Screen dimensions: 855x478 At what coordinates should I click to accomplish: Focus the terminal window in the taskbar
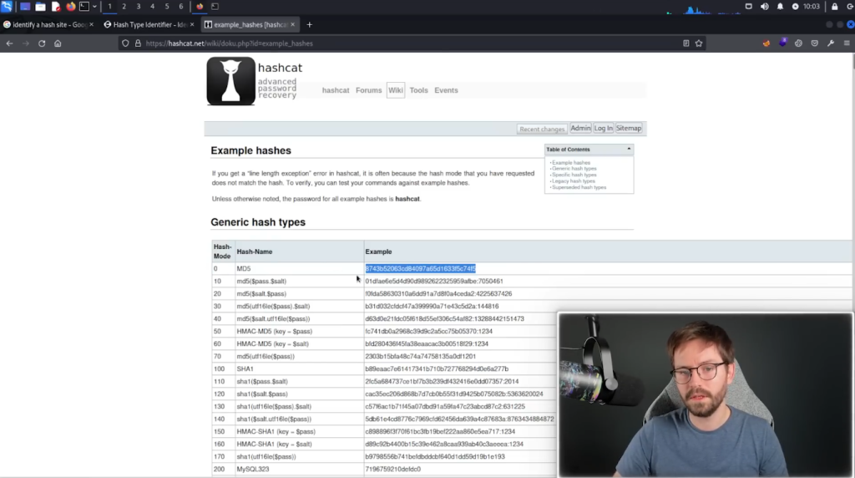[x=215, y=7]
